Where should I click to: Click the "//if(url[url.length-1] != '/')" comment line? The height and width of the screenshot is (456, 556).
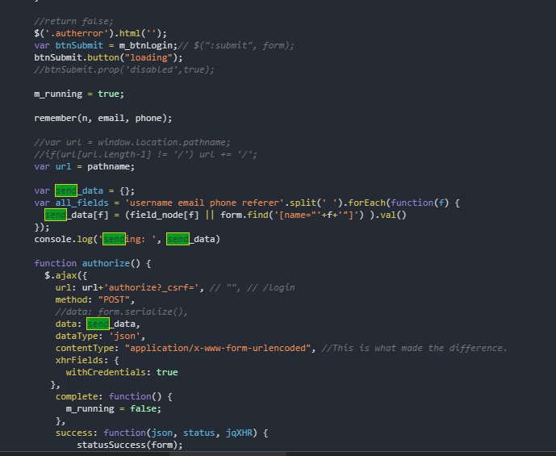pyautogui.click(x=145, y=154)
